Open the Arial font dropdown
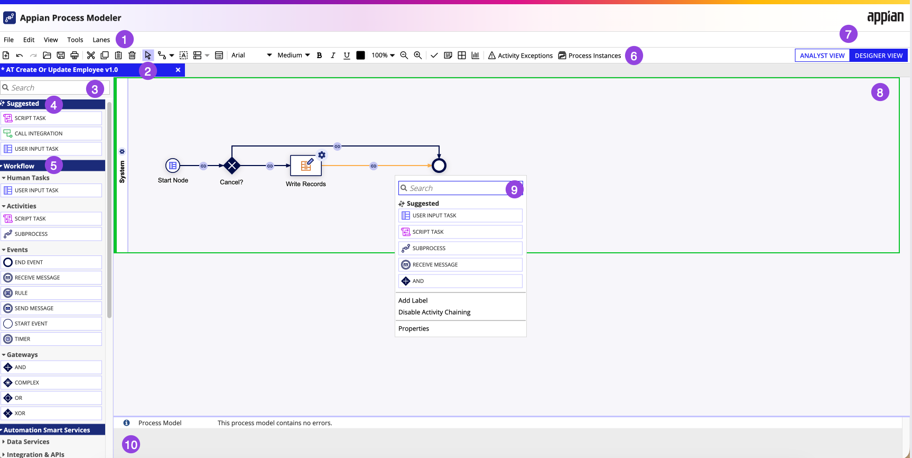 252,55
